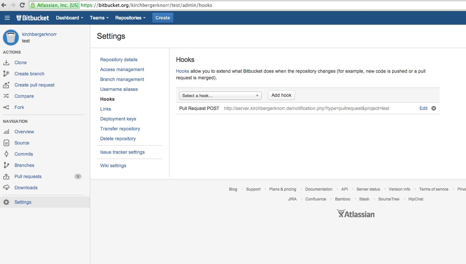Click Create pull request link
The image size is (466, 264).
[35, 85]
